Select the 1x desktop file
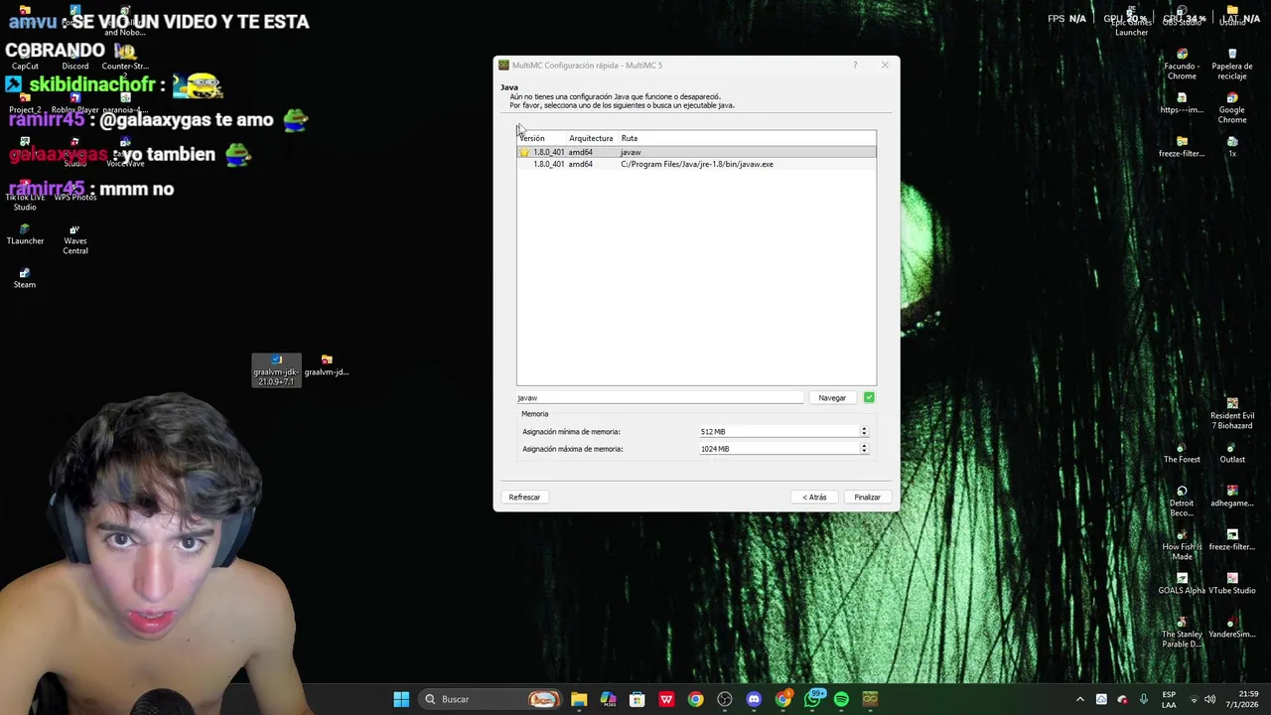The width and height of the screenshot is (1271, 715). click(1232, 147)
